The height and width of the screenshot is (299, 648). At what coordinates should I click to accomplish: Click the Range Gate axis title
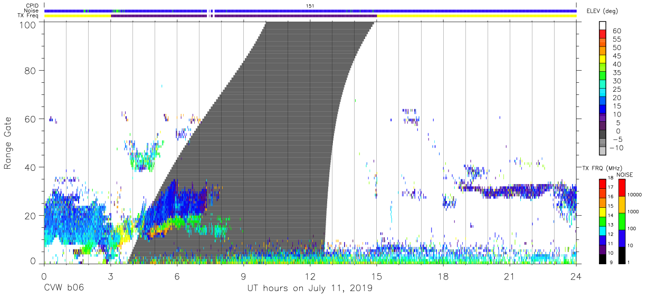[8, 143]
